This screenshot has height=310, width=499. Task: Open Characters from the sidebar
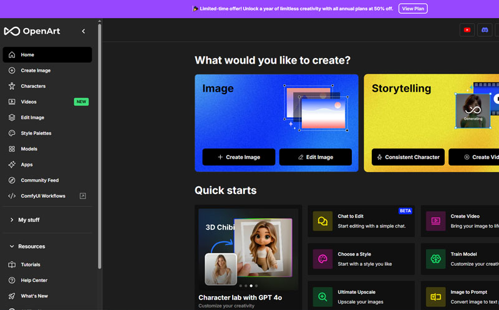47,86
